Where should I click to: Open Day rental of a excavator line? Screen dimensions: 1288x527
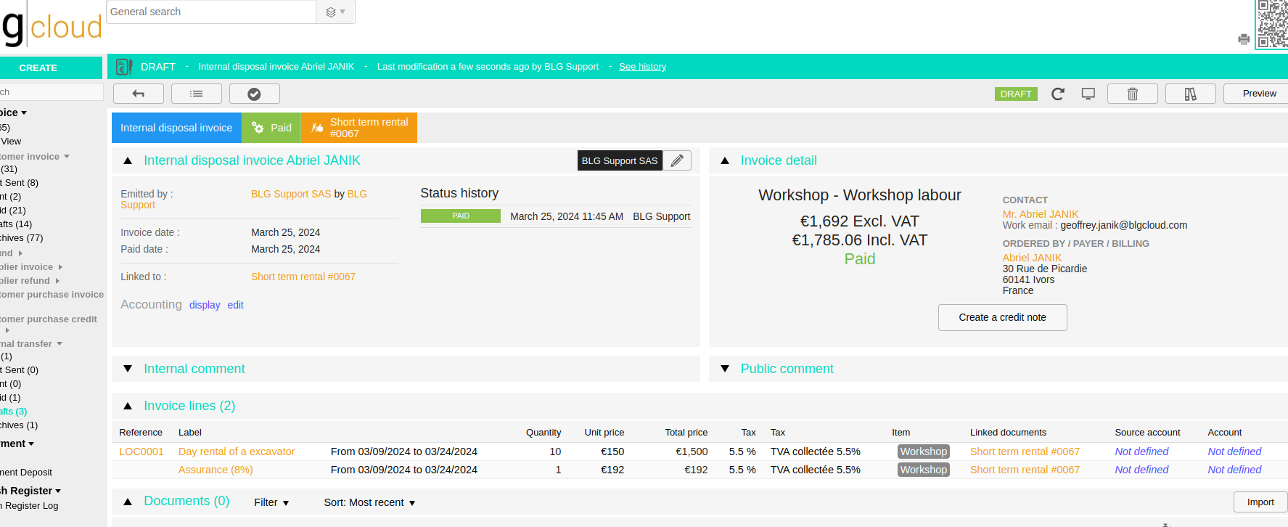coord(237,452)
